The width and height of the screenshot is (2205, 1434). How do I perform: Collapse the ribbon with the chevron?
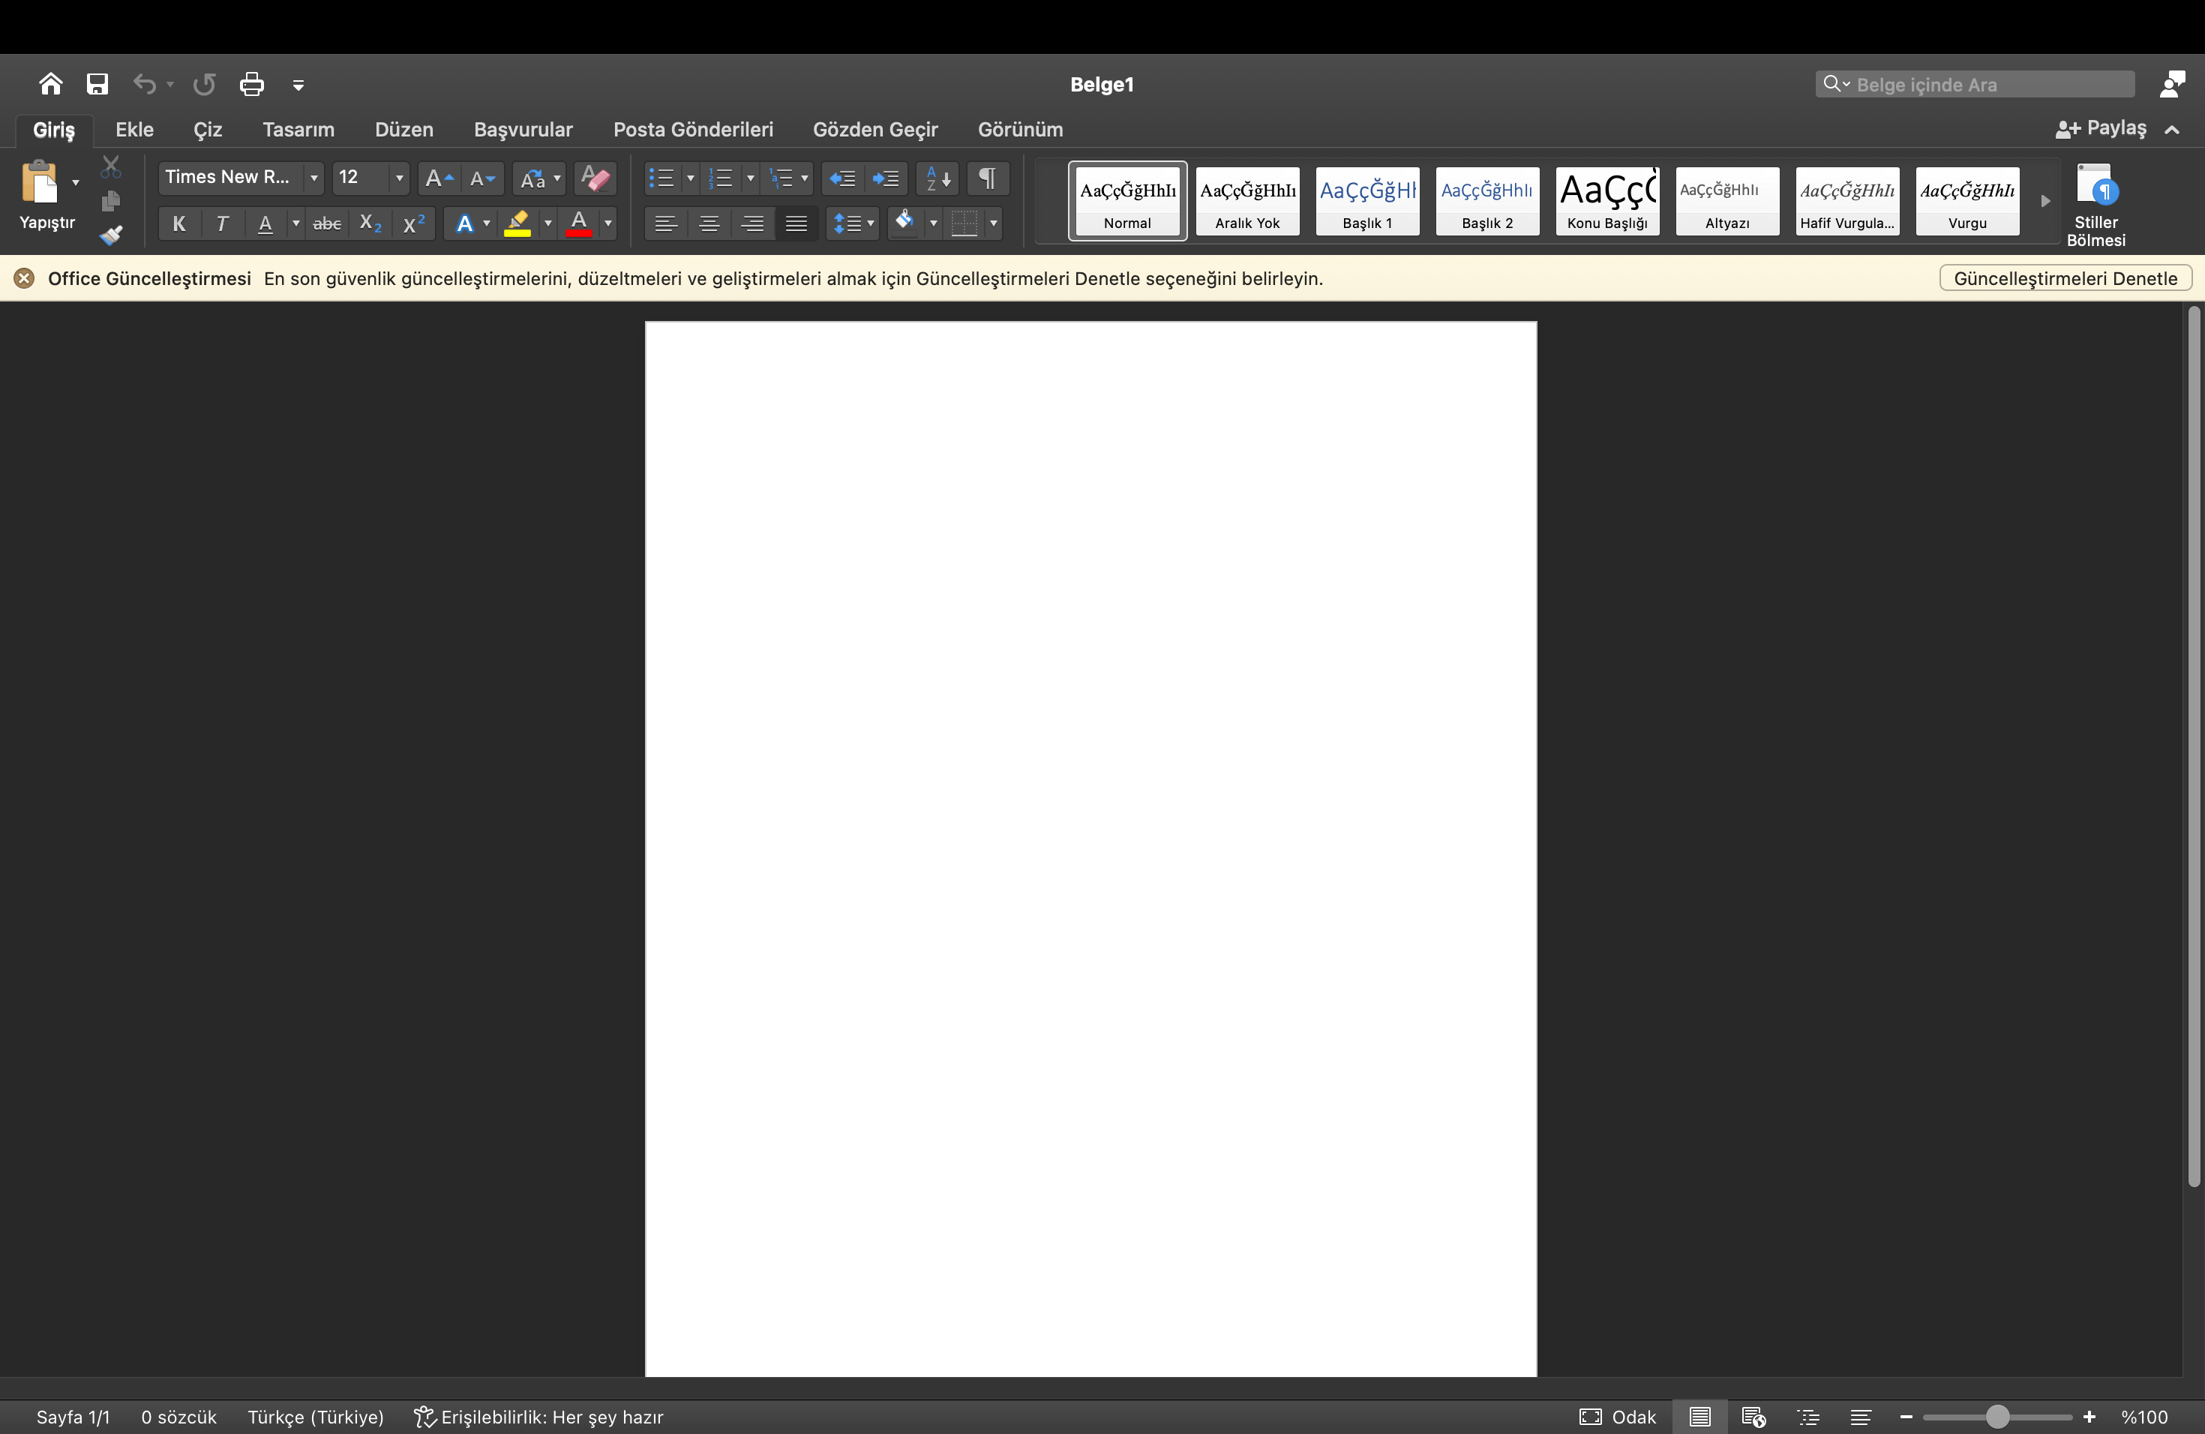[x=2173, y=130]
